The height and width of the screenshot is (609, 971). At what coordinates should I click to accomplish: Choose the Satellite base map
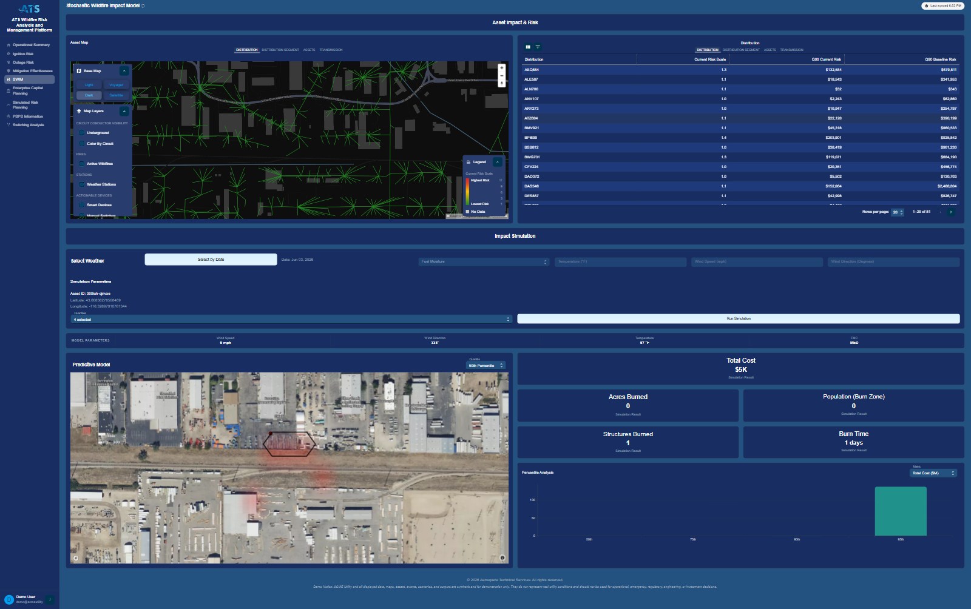tap(116, 95)
